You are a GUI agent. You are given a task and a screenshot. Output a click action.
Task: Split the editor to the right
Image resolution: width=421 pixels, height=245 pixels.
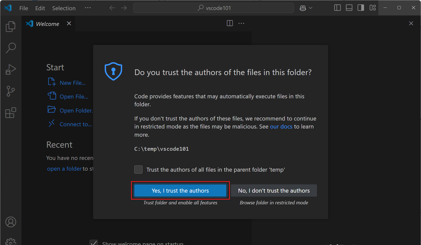(230, 23)
